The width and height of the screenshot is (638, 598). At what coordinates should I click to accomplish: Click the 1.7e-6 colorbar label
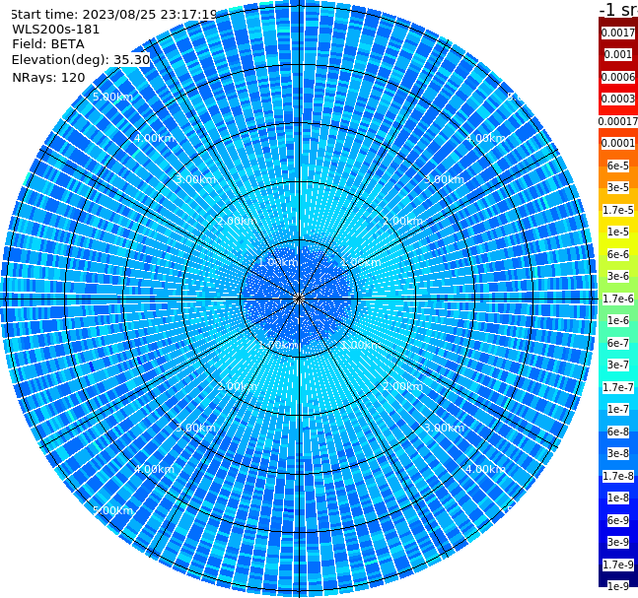[618, 299]
